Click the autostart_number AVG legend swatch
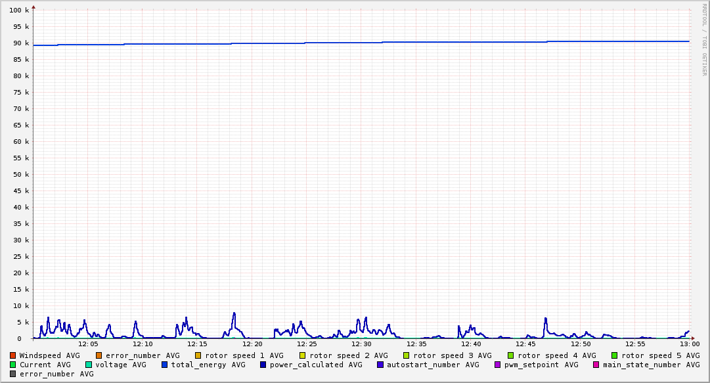This screenshot has height=383, width=710. point(380,365)
